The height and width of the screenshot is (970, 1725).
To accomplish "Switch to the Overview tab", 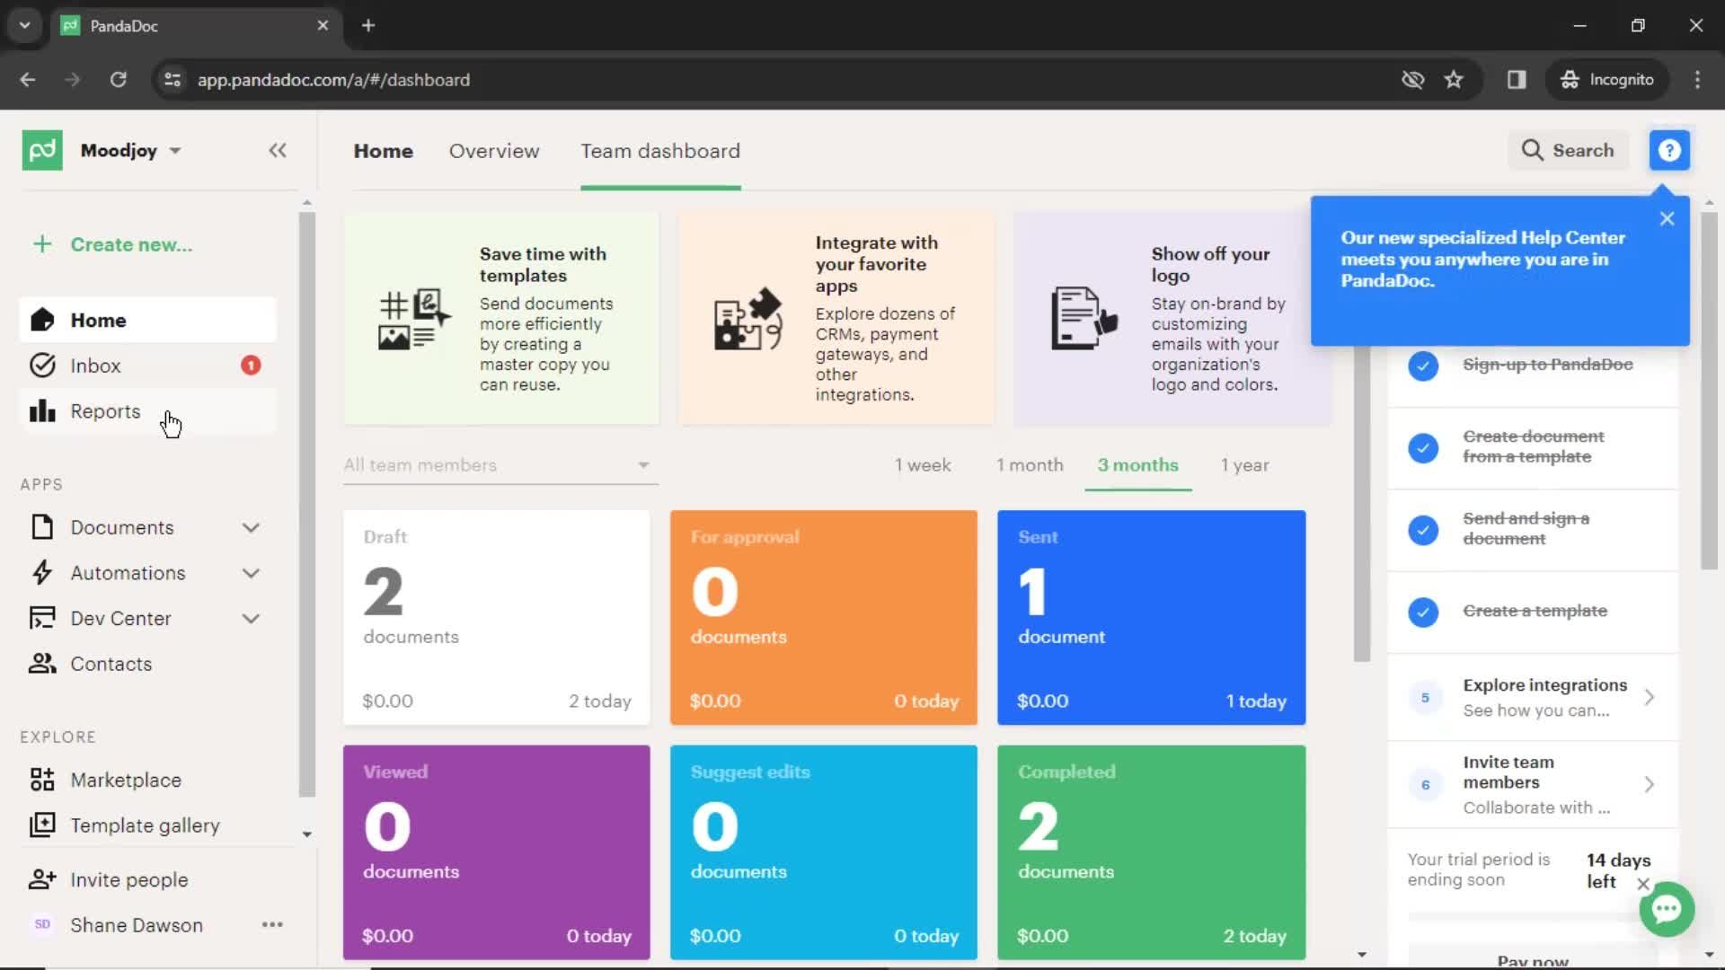I will click(495, 150).
